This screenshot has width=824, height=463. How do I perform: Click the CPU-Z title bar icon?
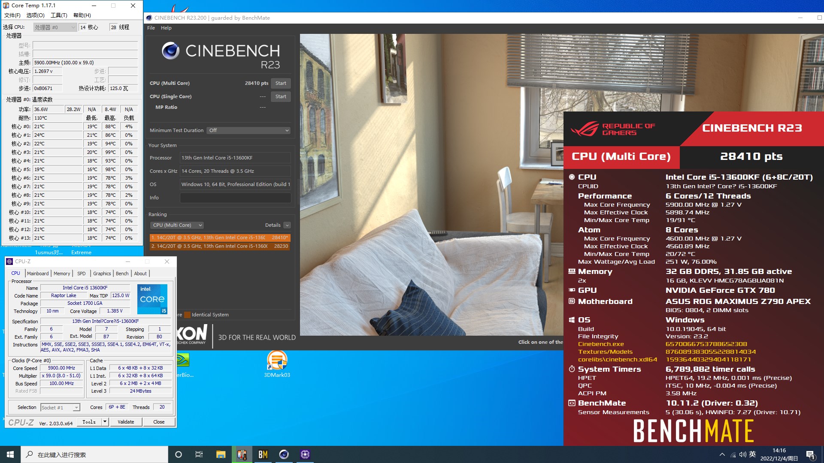coord(9,262)
